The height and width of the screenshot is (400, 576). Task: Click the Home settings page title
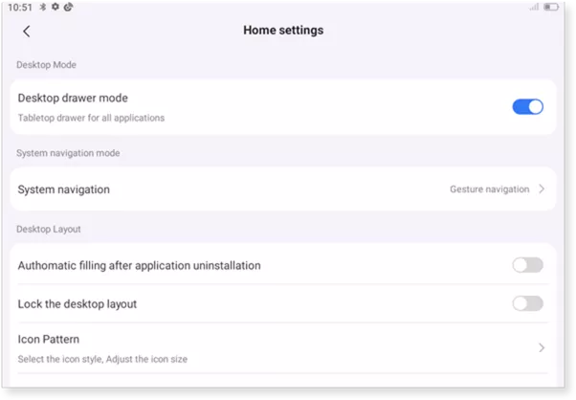coord(283,31)
